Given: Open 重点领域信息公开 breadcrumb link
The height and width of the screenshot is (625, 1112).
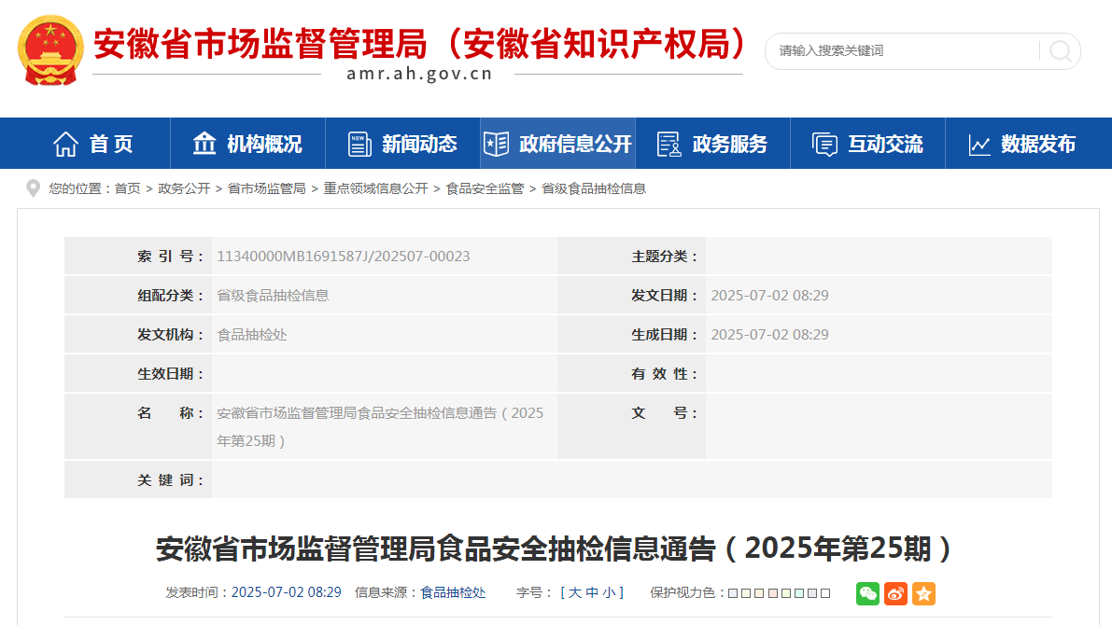Looking at the screenshot, I should point(375,188).
